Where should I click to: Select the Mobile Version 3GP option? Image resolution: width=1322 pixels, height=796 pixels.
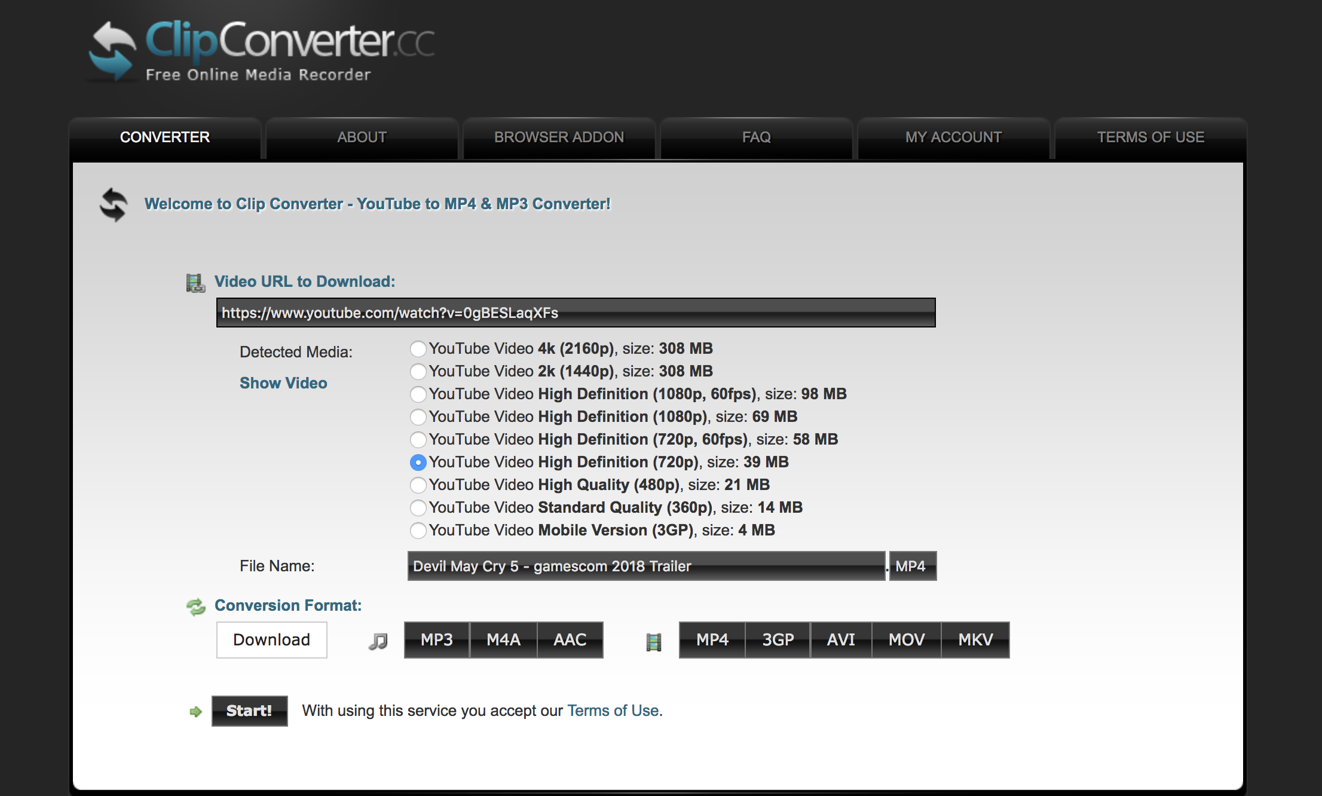pos(418,531)
